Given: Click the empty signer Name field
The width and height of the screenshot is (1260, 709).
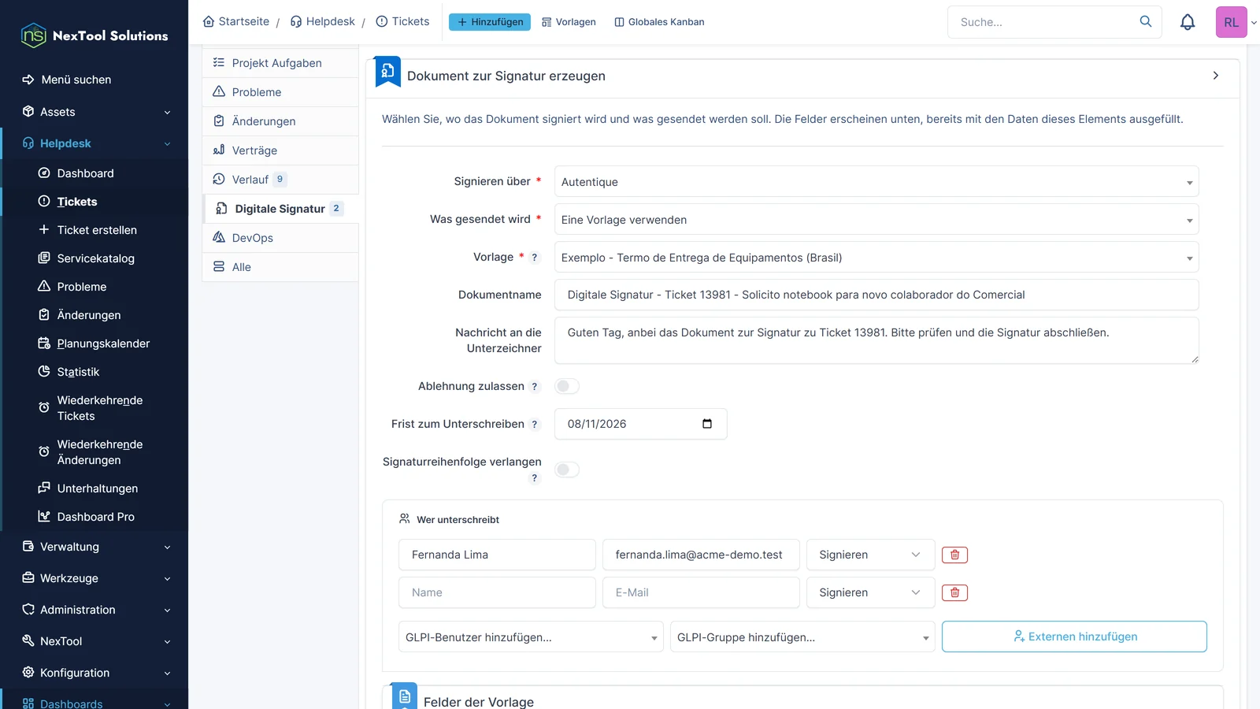Looking at the screenshot, I should click(x=497, y=592).
